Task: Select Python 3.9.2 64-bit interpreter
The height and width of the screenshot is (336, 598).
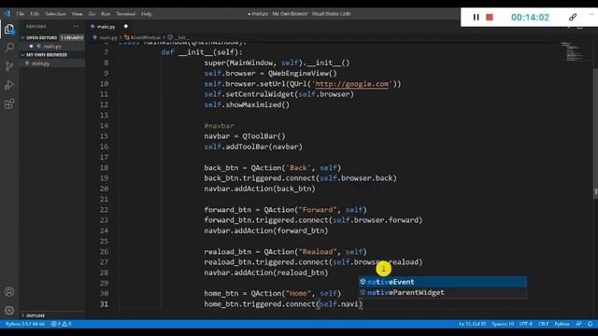Action: click(x=25, y=324)
